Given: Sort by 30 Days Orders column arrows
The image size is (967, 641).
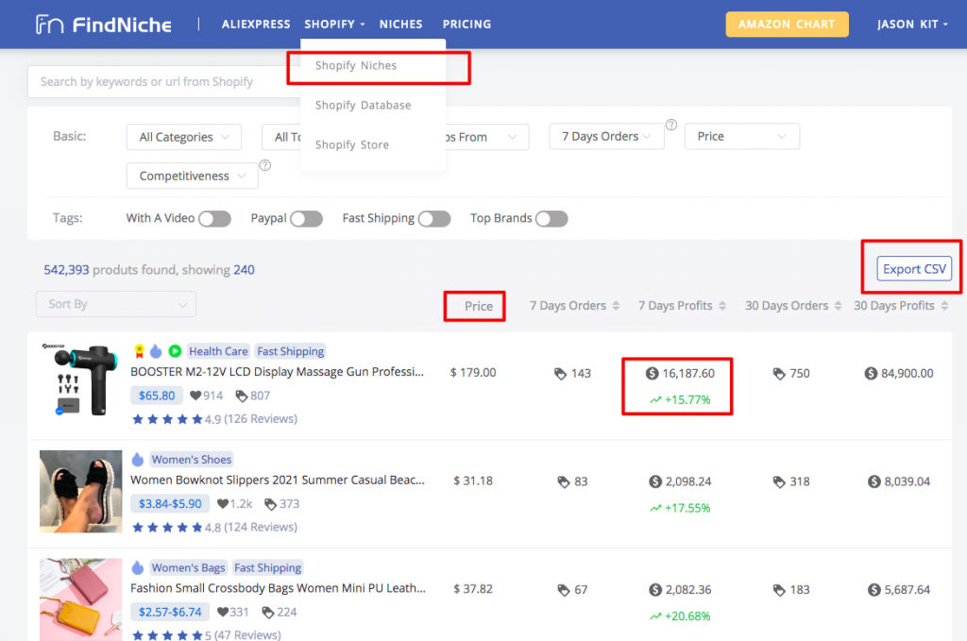Looking at the screenshot, I should coord(838,306).
